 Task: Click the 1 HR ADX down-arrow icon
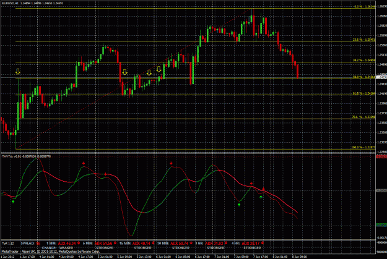[x=226, y=243]
